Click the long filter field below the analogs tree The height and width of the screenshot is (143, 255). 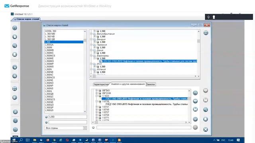click(x=144, y=128)
